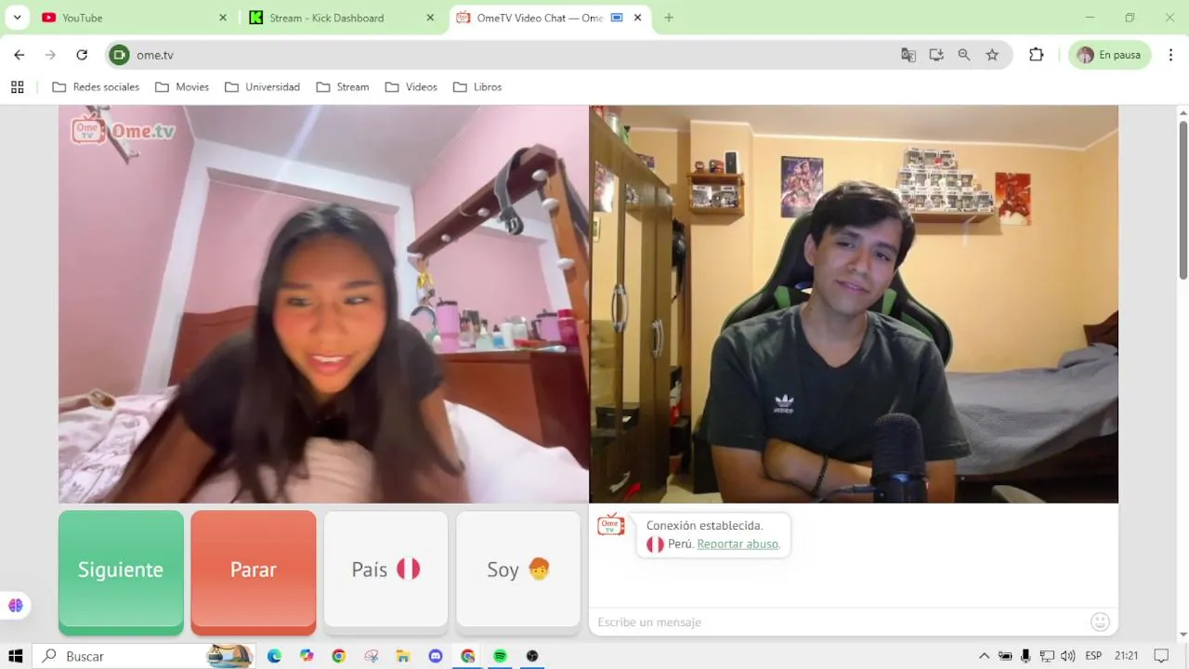Open Copilot from the taskbar
This screenshot has width=1189, height=669.
(307, 656)
